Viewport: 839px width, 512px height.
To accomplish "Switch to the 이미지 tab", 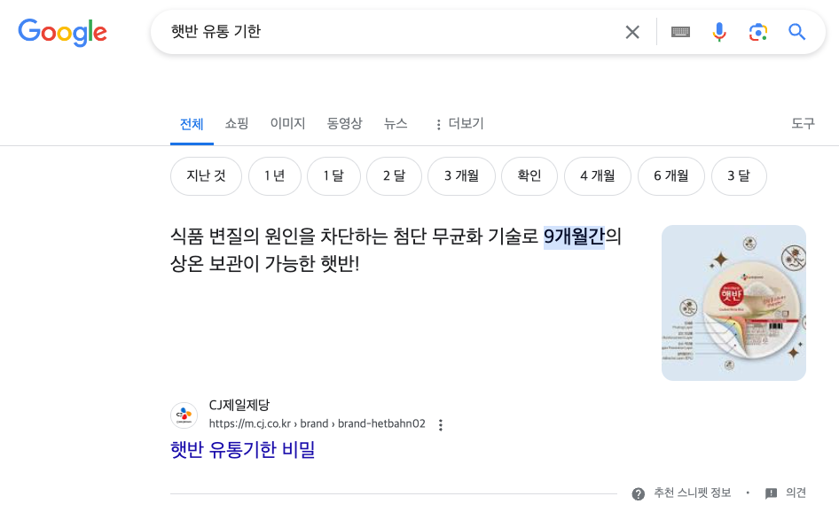I will tap(288, 124).
